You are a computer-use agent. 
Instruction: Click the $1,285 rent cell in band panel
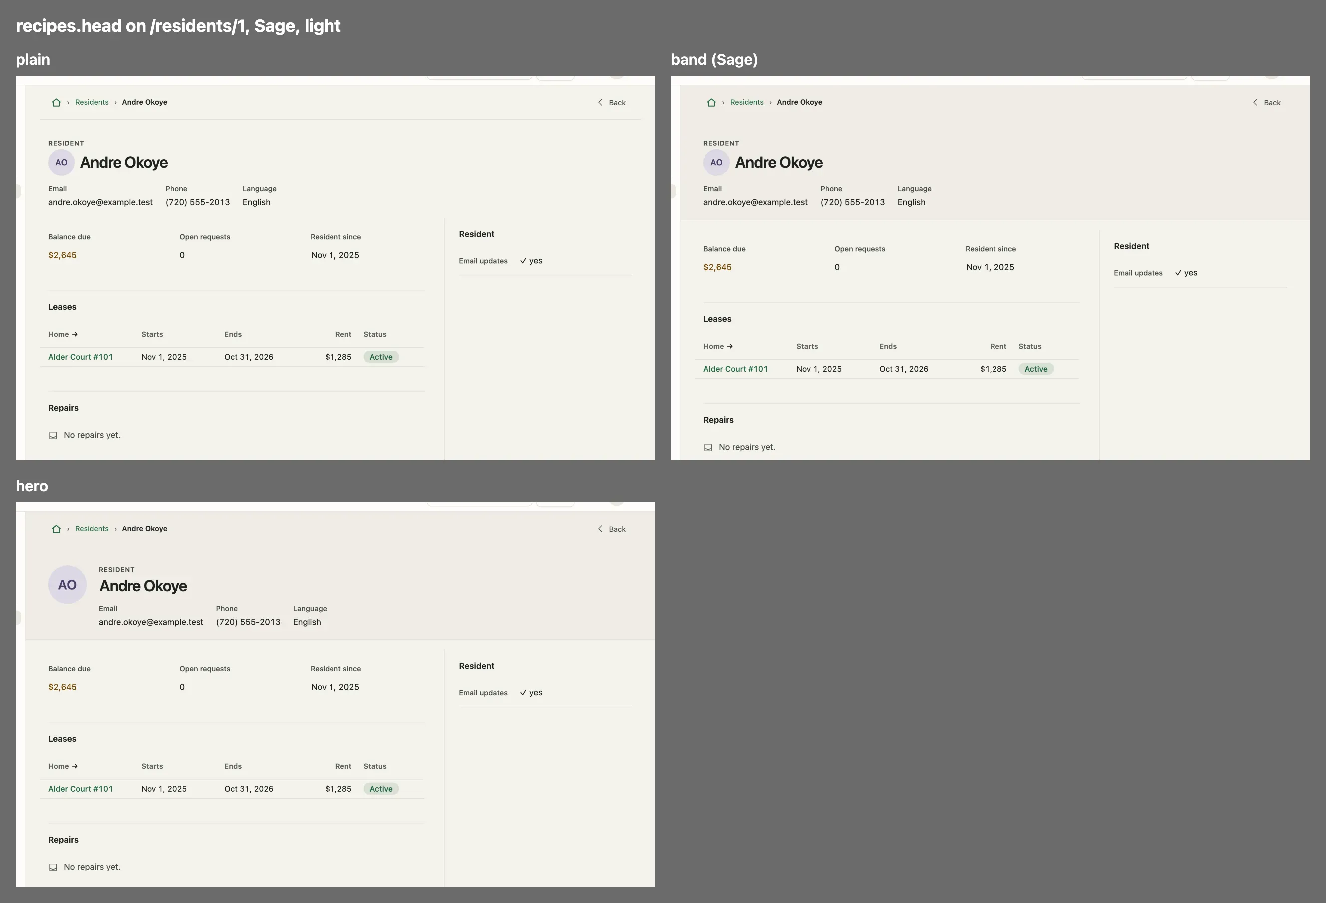[x=994, y=369]
